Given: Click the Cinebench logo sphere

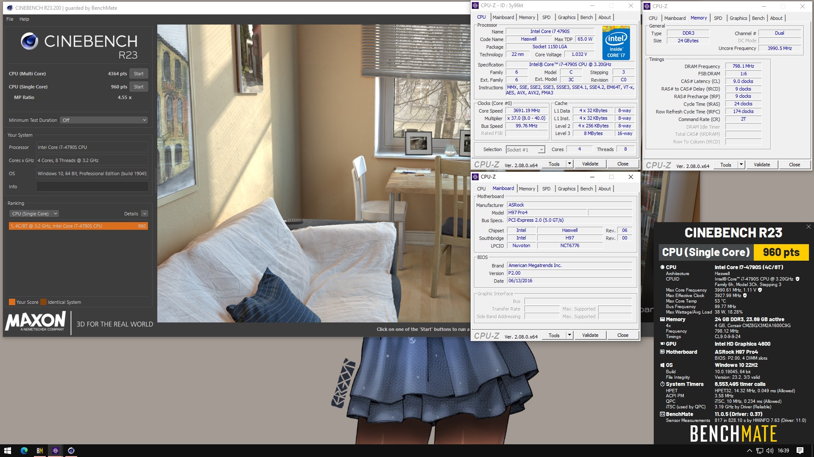Looking at the screenshot, I should click(29, 41).
